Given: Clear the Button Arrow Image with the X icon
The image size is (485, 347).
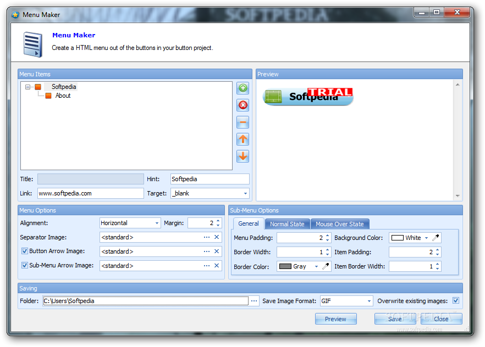Looking at the screenshot, I should point(217,251).
